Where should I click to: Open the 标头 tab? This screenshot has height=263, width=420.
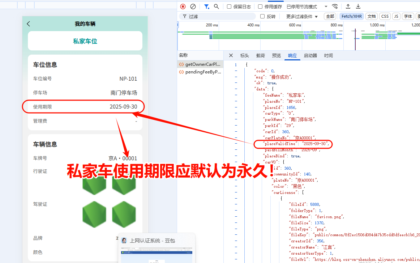(x=245, y=55)
